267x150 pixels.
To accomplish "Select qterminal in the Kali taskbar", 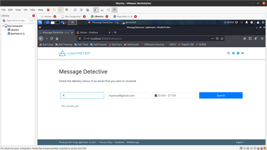I will point(129,22).
